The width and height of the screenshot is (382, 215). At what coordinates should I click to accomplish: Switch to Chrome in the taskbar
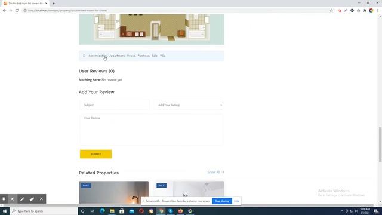click(x=161, y=211)
